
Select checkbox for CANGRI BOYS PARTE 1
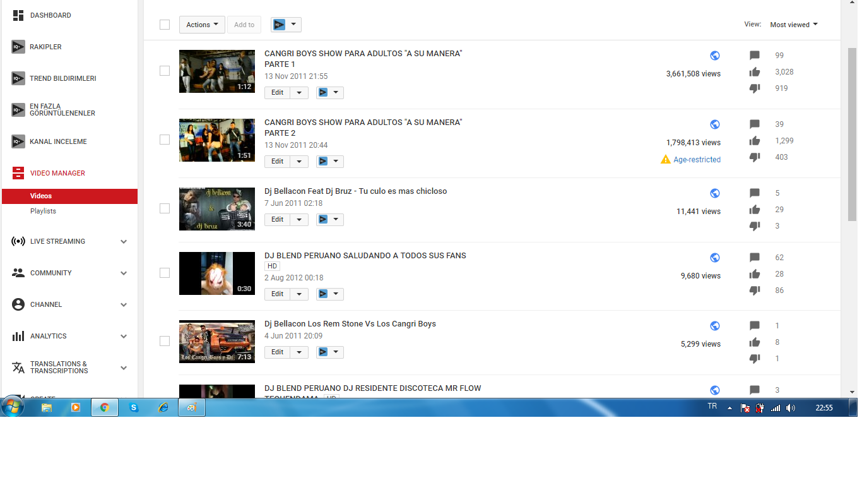(165, 71)
